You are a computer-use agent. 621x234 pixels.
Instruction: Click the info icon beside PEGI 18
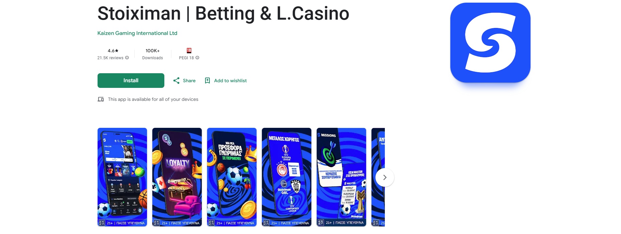(197, 58)
